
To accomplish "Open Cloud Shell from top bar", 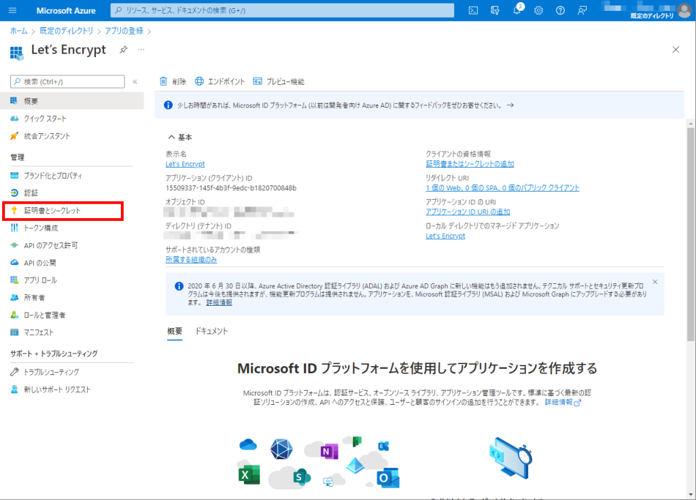I will 473,10.
